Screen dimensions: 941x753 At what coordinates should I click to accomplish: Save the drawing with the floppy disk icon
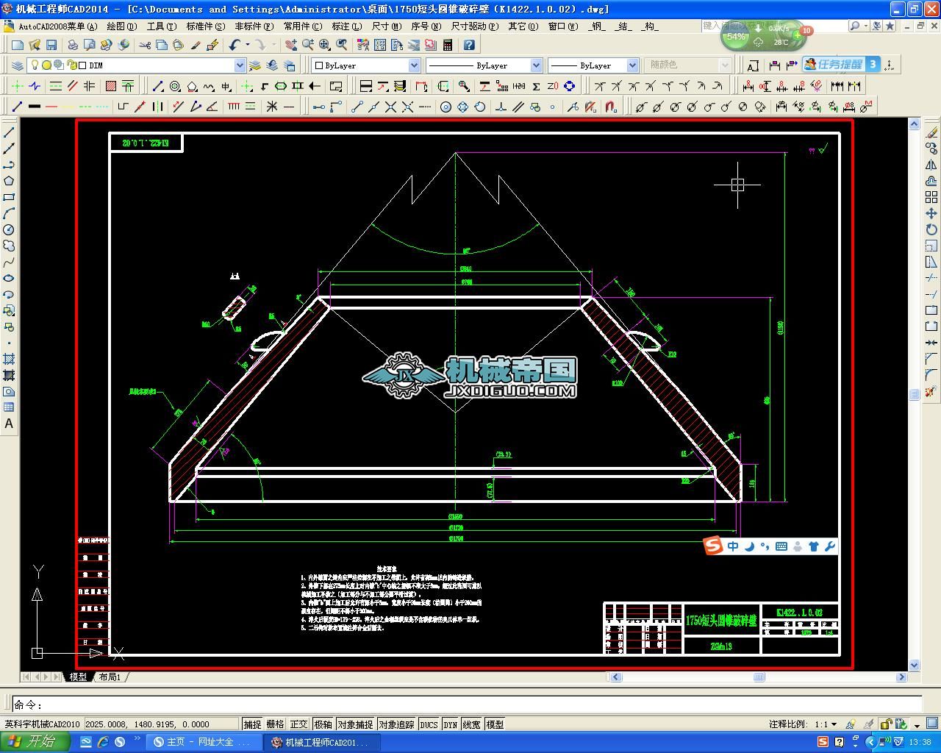(51, 45)
